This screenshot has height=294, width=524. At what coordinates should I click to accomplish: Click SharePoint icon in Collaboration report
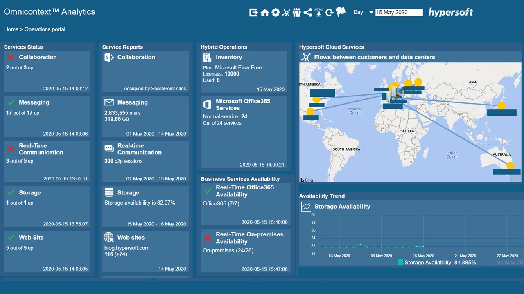pos(109,57)
